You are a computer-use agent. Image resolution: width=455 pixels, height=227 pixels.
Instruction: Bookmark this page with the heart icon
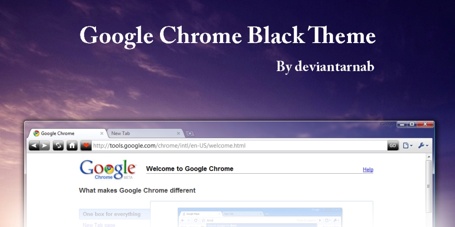click(86, 145)
